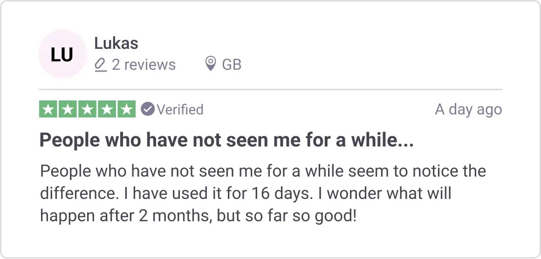Click the horizontal divider under the profile
The height and width of the screenshot is (259, 541).
point(270,89)
